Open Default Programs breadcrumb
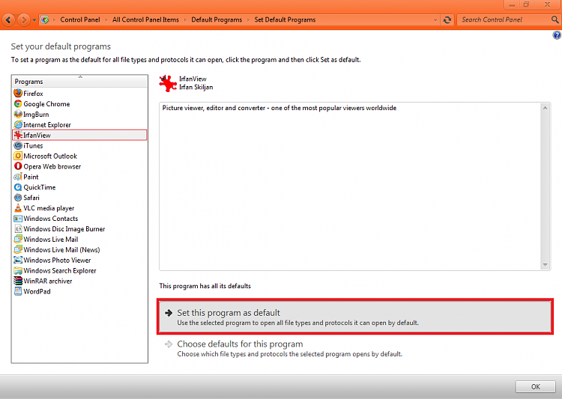The height and width of the screenshot is (399, 562). coord(217,19)
